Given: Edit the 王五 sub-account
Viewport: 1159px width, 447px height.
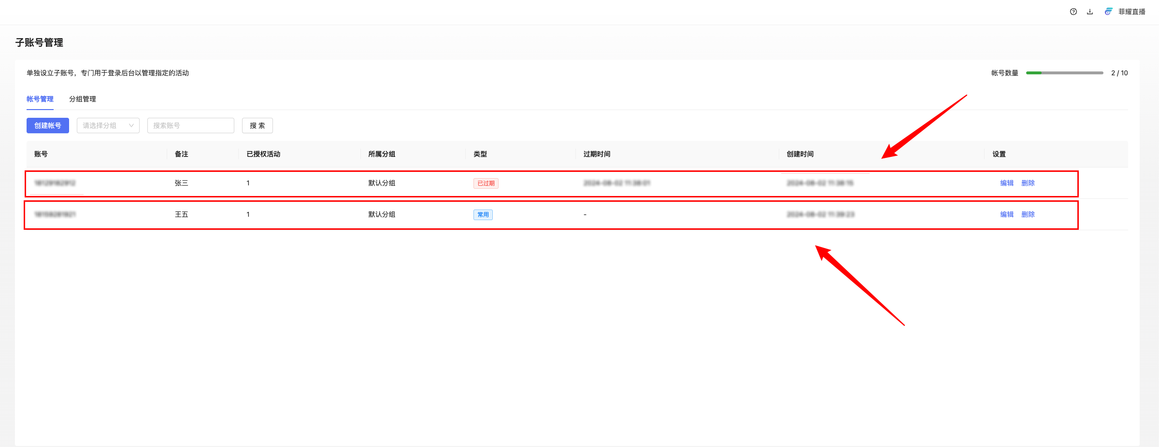Looking at the screenshot, I should click(1006, 214).
